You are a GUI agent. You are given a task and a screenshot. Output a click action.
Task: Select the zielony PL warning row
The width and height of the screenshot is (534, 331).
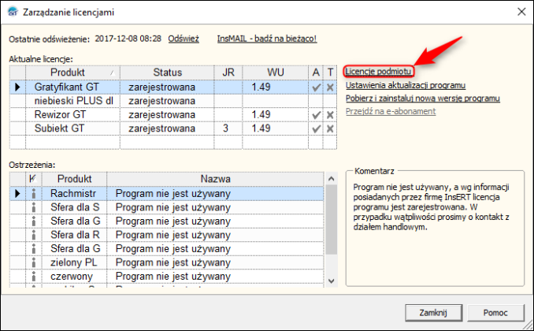tap(167, 262)
